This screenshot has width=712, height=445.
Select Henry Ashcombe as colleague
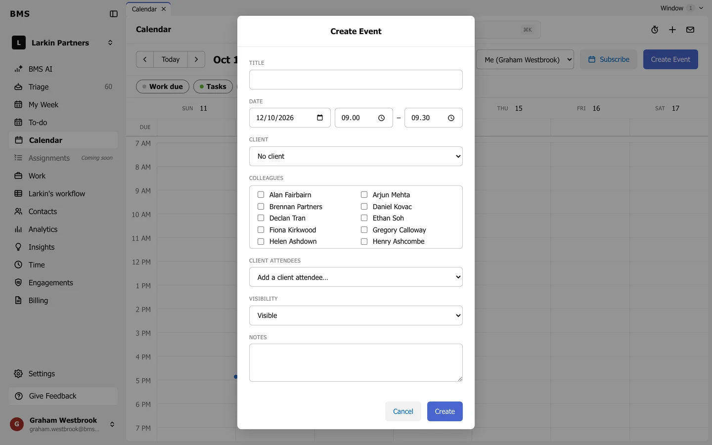point(364,241)
